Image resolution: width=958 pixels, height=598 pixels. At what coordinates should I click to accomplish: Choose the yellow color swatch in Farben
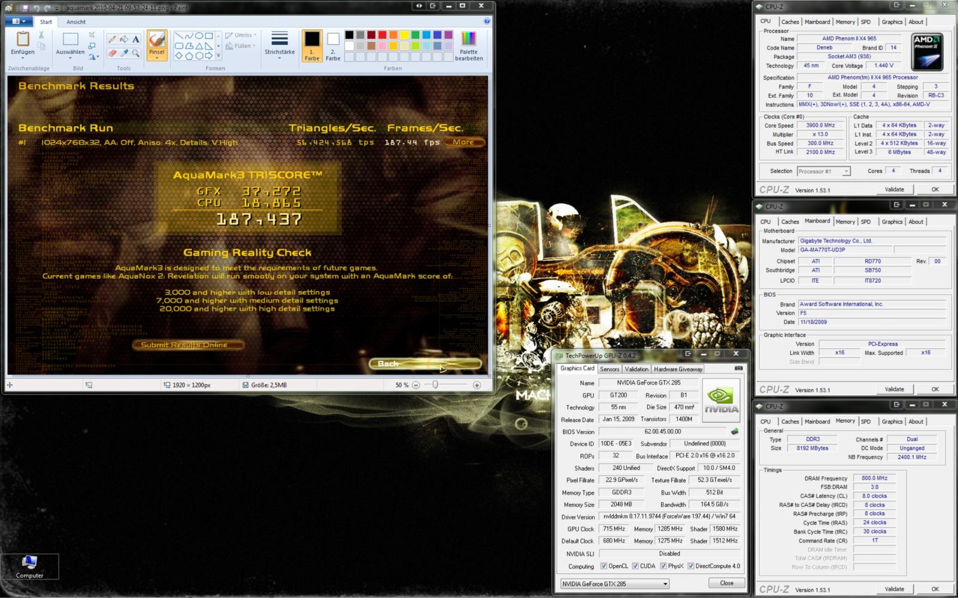click(x=404, y=35)
